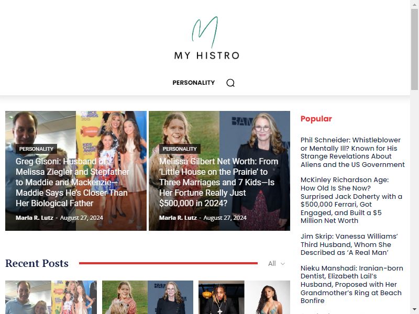
Task: Open the McKinley Richardson Age article
Action: [351, 200]
